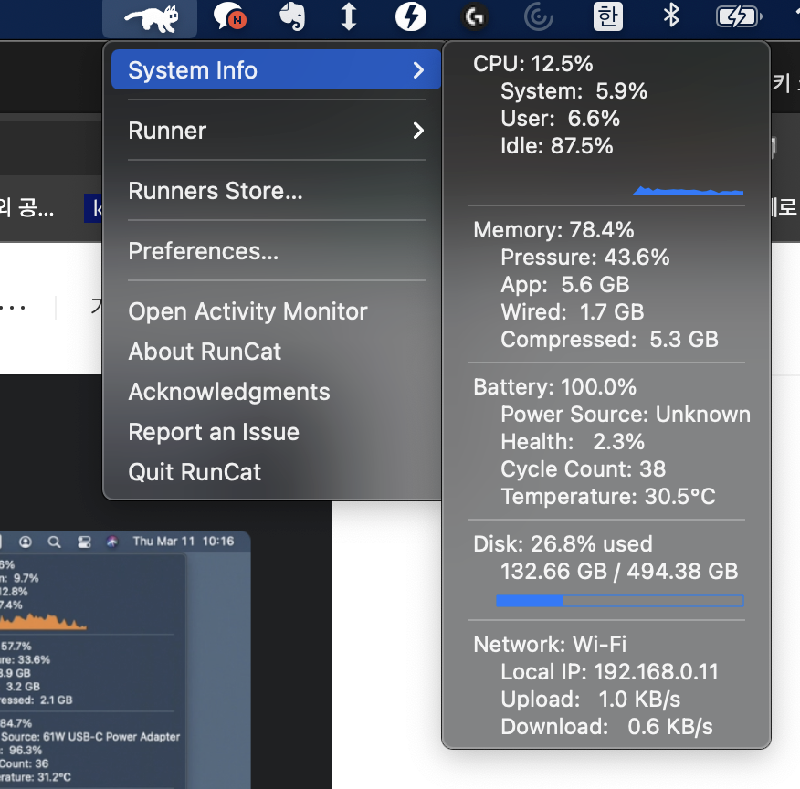Image resolution: width=800 pixels, height=789 pixels.
Task: Click the Upload: 1.0 KB/s row
Action: [x=590, y=700]
